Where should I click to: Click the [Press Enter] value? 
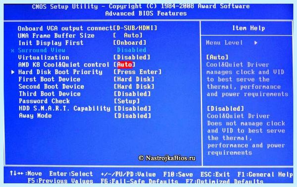pyautogui.click(x=138, y=72)
